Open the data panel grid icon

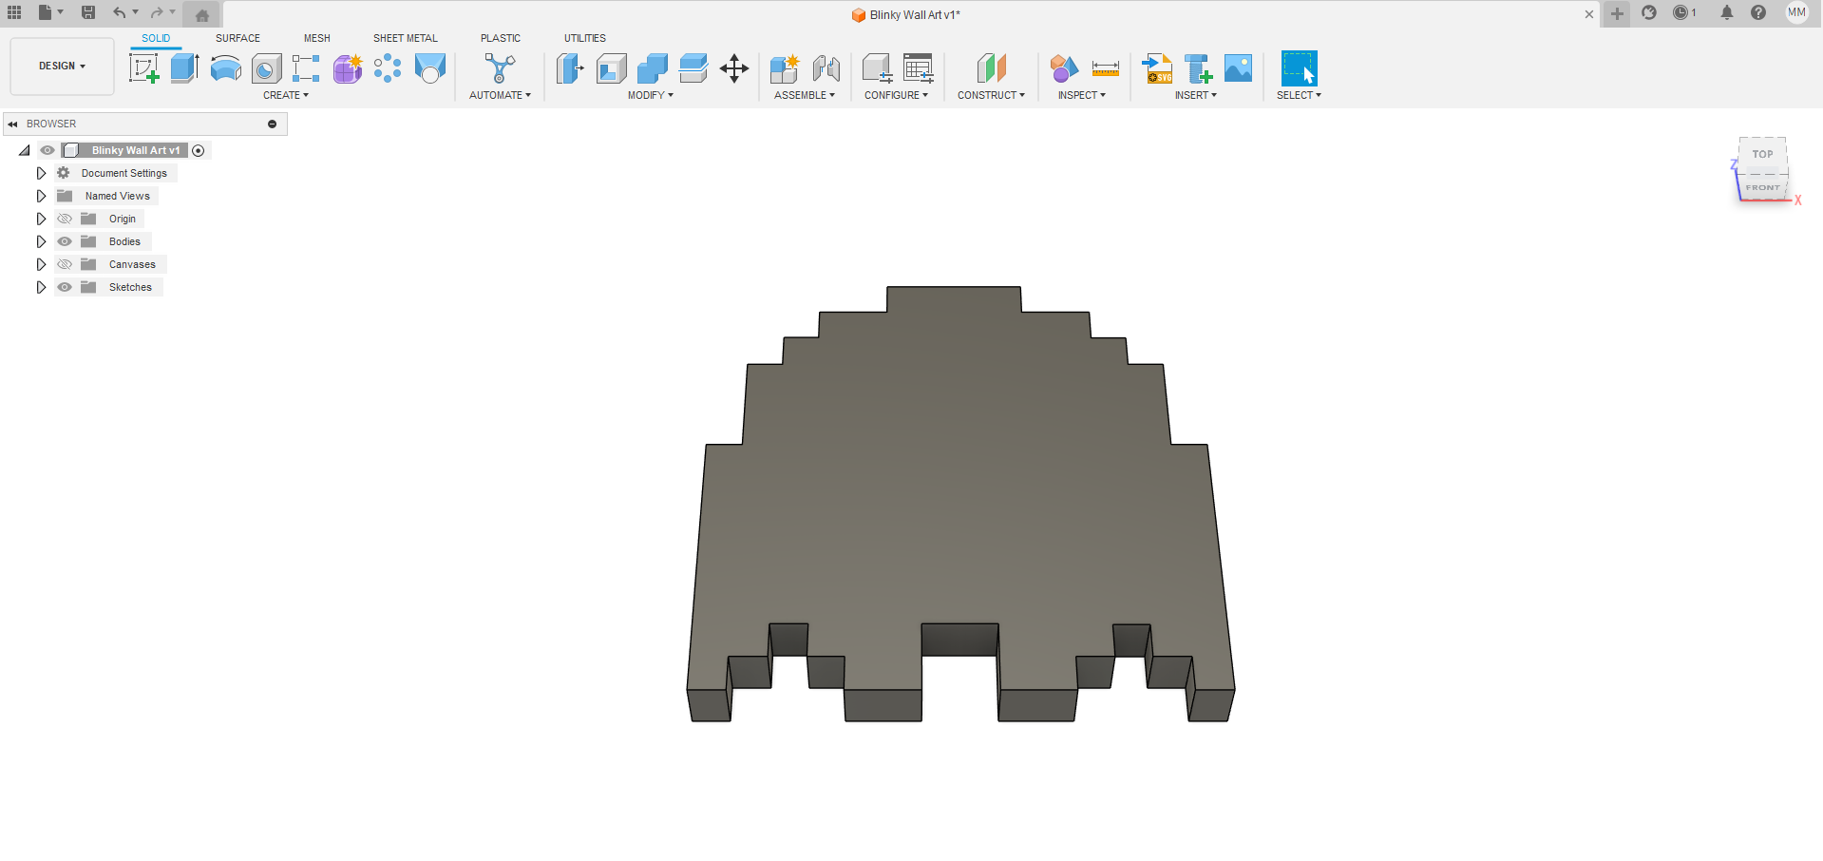coord(14,12)
